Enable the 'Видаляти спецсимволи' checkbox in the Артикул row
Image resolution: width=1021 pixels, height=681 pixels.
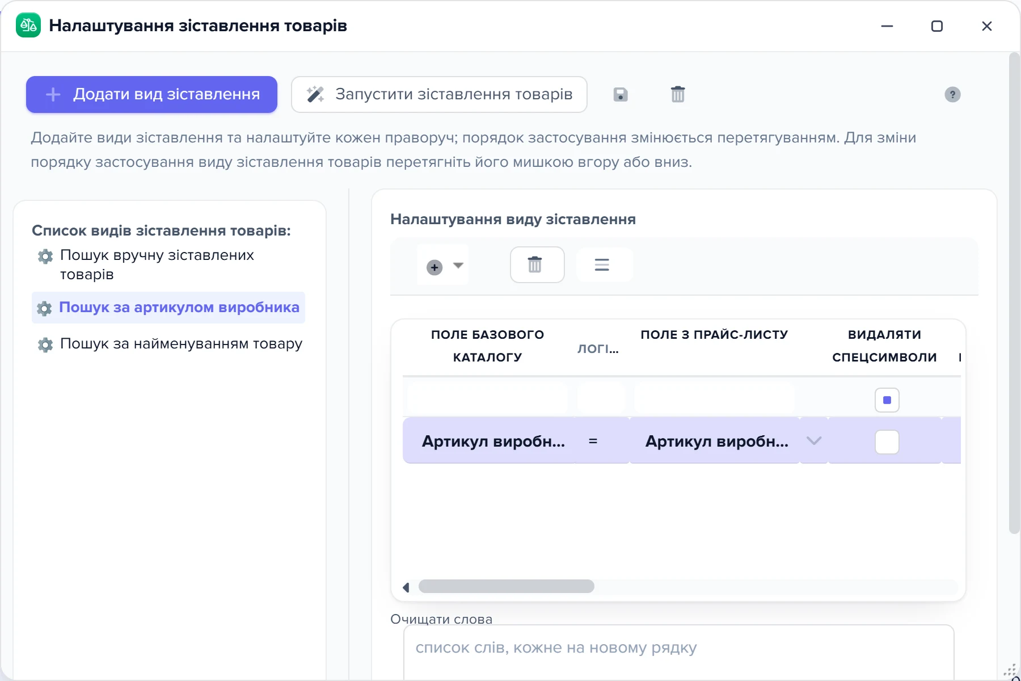tap(887, 442)
